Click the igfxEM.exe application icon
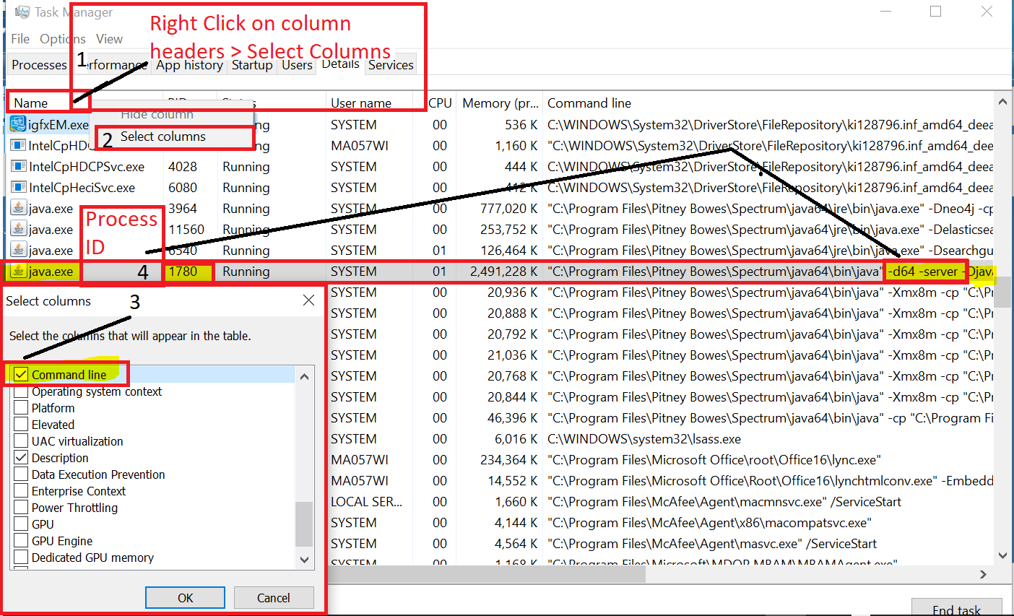 [x=18, y=124]
